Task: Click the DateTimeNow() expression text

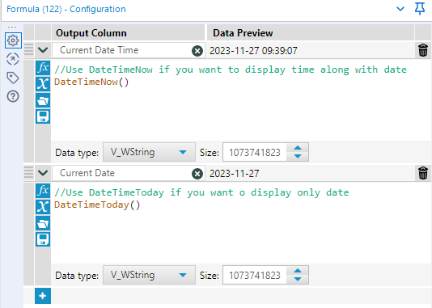Action: pos(91,82)
